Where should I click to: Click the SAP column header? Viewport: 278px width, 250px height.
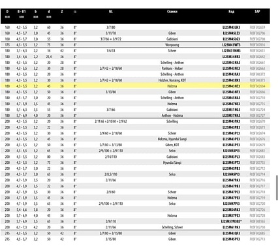pyautogui.click(x=257, y=12)
